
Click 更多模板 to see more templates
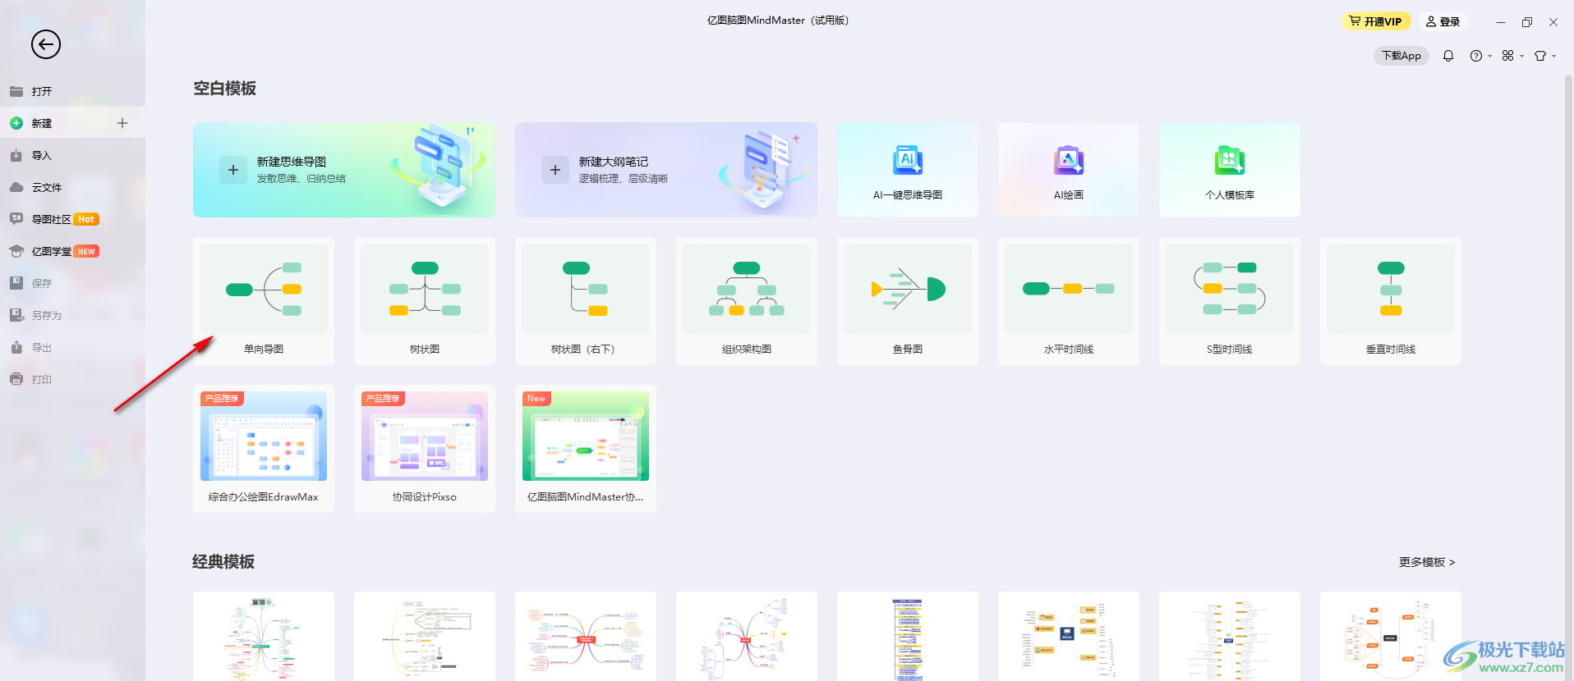(x=1427, y=562)
